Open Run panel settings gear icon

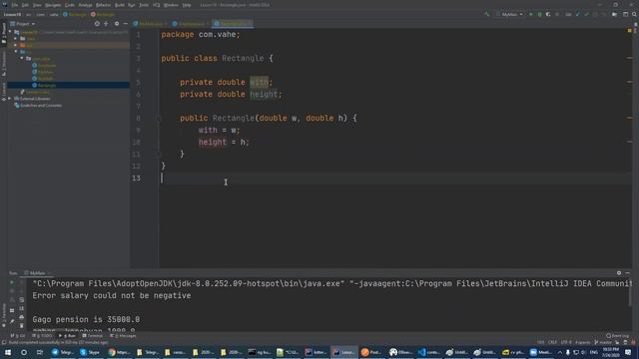(619, 273)
